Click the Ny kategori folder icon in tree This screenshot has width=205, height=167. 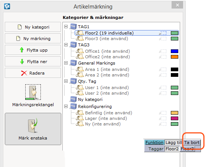[x=73, y=99]
